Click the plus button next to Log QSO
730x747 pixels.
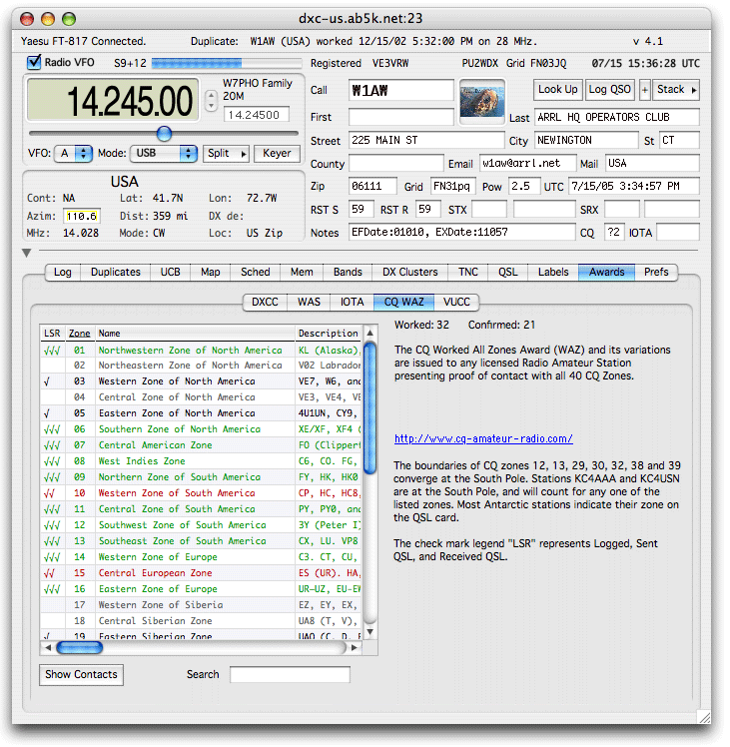[x=644, y=89]
